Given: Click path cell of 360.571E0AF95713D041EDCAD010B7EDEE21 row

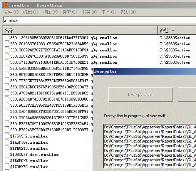Looking at the screenshot, I should coord(175,62).
